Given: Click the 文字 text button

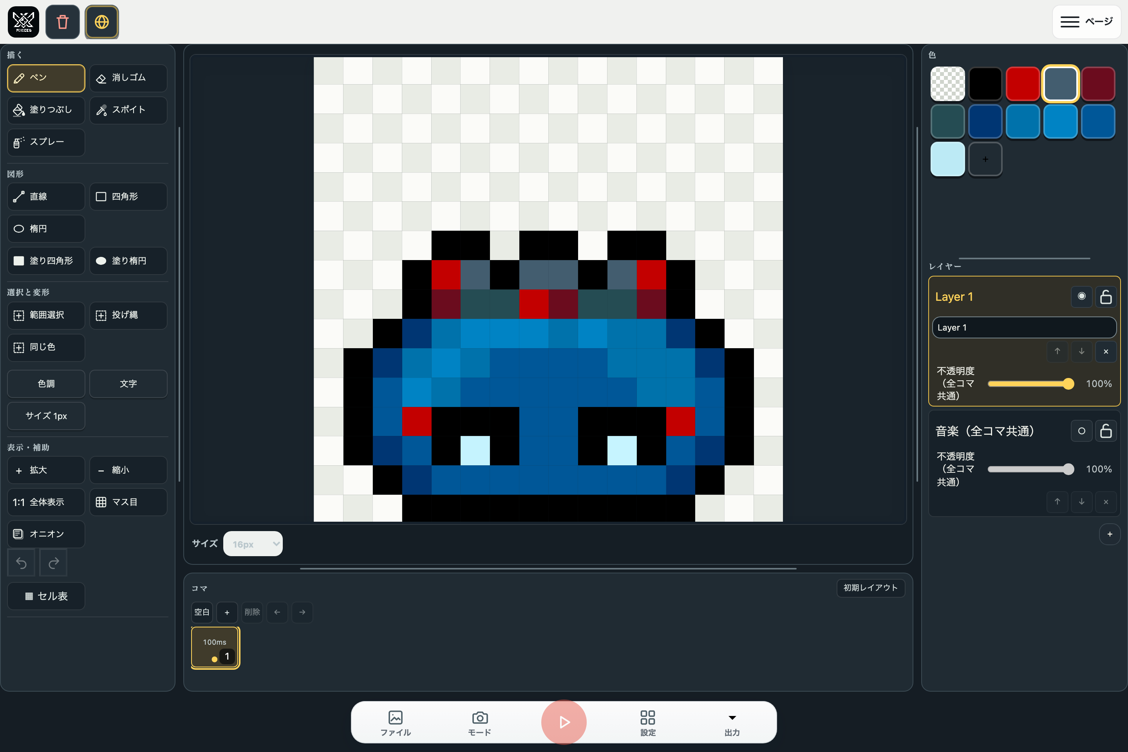Looking at the screenshot, I should click(128, 384).
